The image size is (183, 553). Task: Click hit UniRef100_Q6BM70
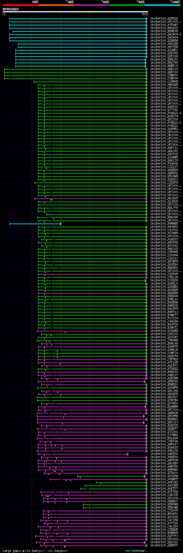pos(165,546)
